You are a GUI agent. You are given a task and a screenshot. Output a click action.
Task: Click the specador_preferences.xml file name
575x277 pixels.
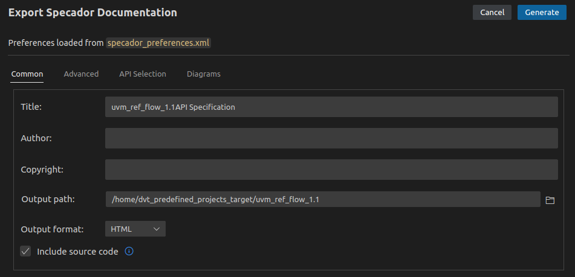coord(158,43)
